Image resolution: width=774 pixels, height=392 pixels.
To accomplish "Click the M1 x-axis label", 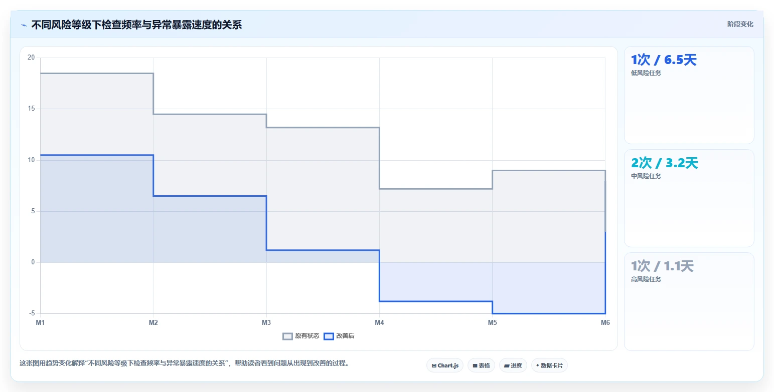I will click(x=40, y=322).
